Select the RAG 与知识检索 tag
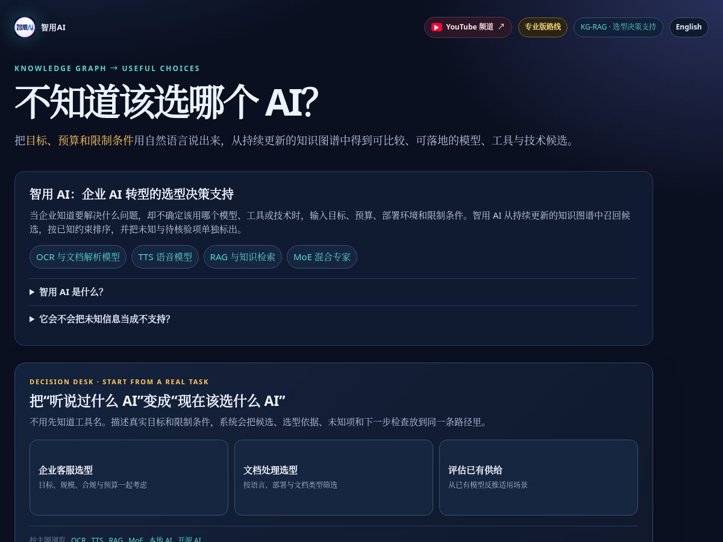 243,257
